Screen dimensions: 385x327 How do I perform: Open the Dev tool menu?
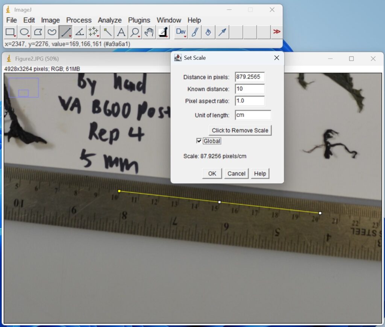[180, 32]
